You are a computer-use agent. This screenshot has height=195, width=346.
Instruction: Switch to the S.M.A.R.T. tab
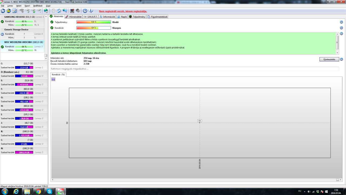91,17
